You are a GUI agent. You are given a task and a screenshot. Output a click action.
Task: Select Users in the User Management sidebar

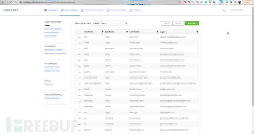(x=47, y=25)
